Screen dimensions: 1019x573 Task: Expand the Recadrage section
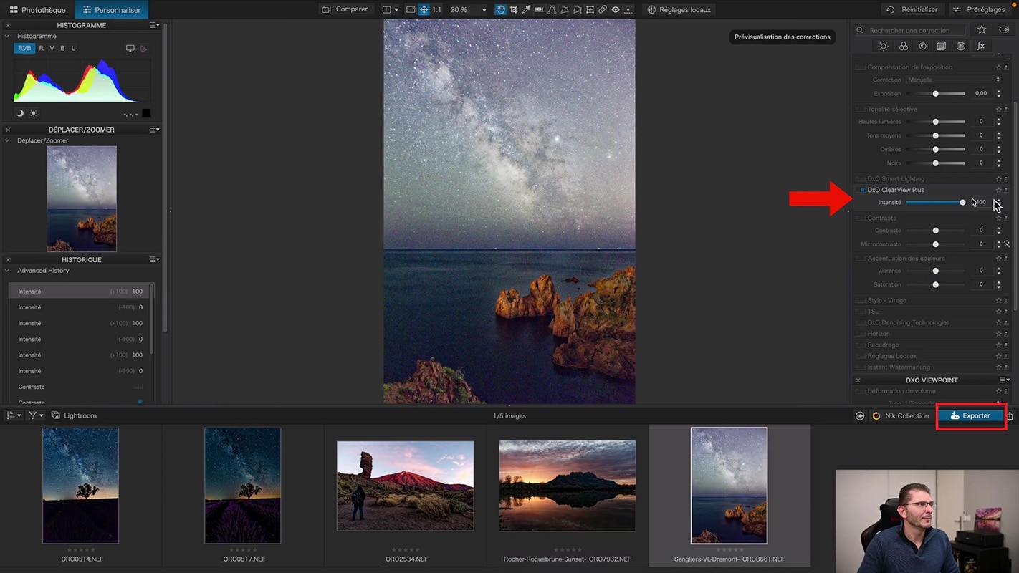883,345
